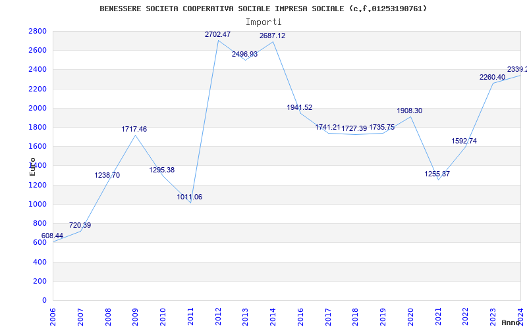The height and width of the screenshot is (329, 527).
Task: Select the Importi subtitle text
Action: click(263, 22)
